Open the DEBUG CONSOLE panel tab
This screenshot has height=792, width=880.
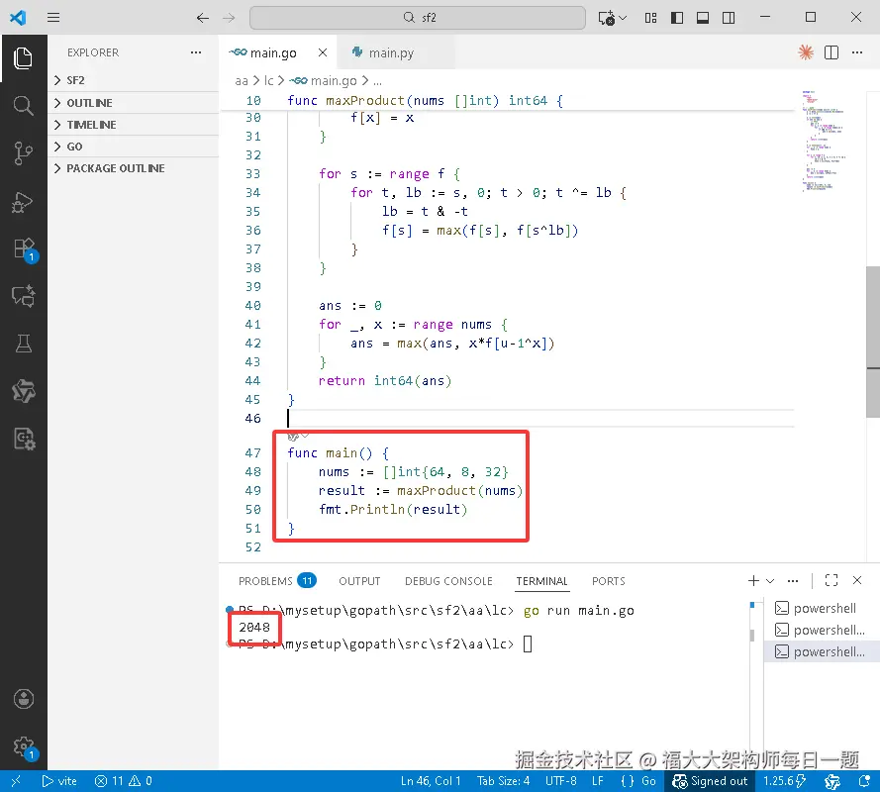click(448, 581)
